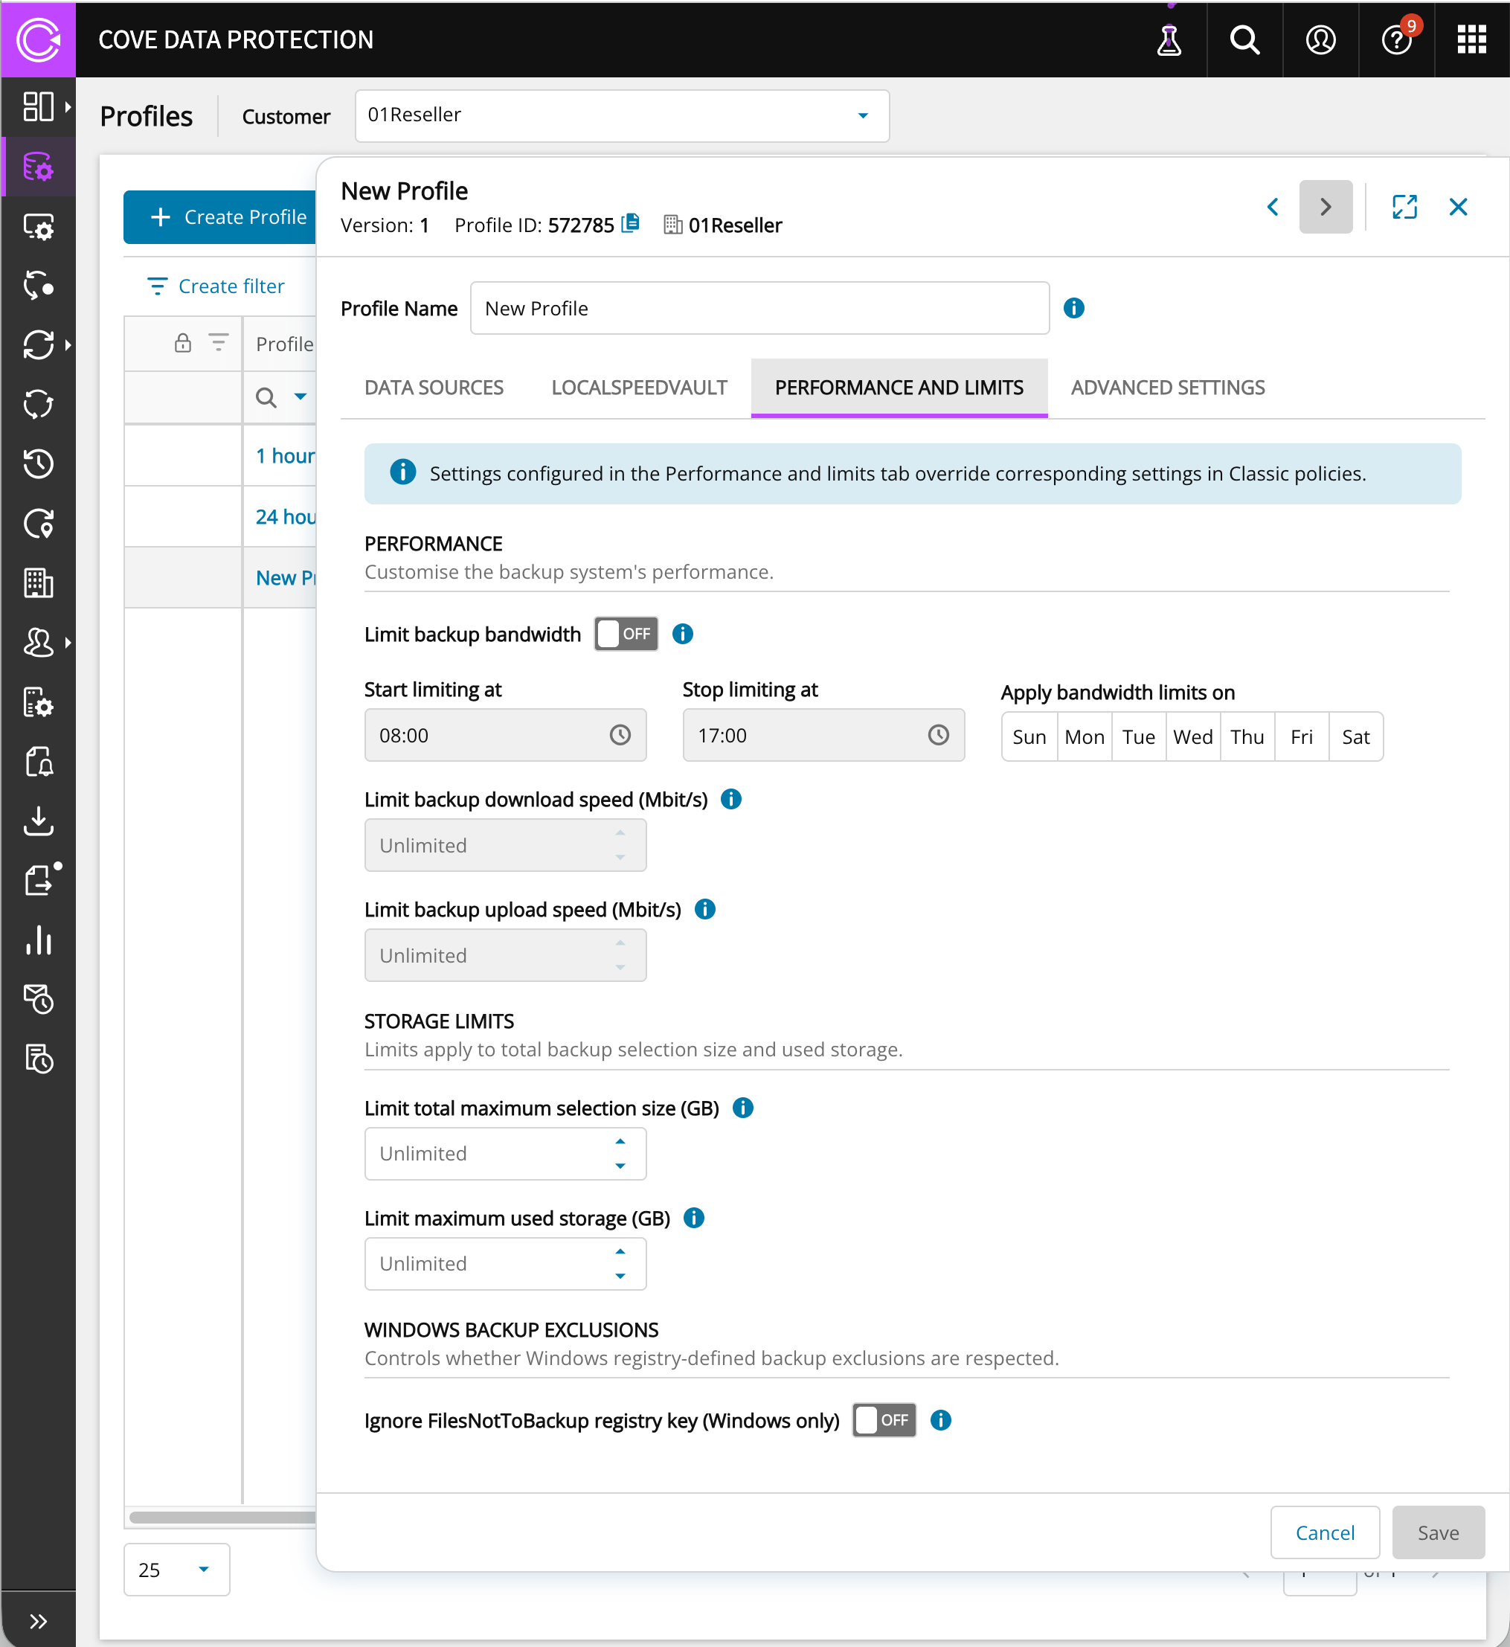Image resolution: width=1510 pixels, height=1647 pixels.
Task: Toggle Tue bandwidth limit day
Action: click(1138, 737)
